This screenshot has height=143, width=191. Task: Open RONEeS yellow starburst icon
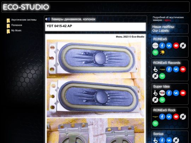pos(162,52)
